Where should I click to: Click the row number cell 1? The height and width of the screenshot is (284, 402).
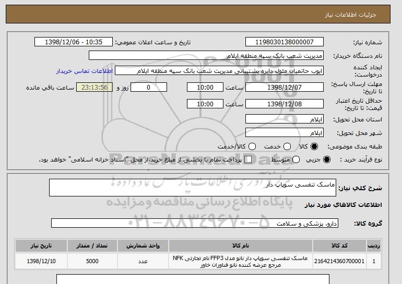(x=374, y=261)
